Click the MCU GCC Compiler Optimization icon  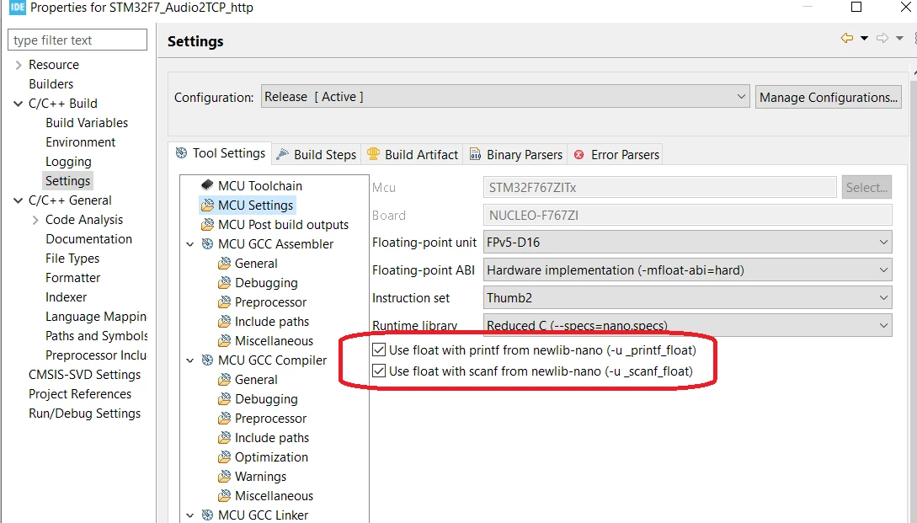(x=225, y=457)
